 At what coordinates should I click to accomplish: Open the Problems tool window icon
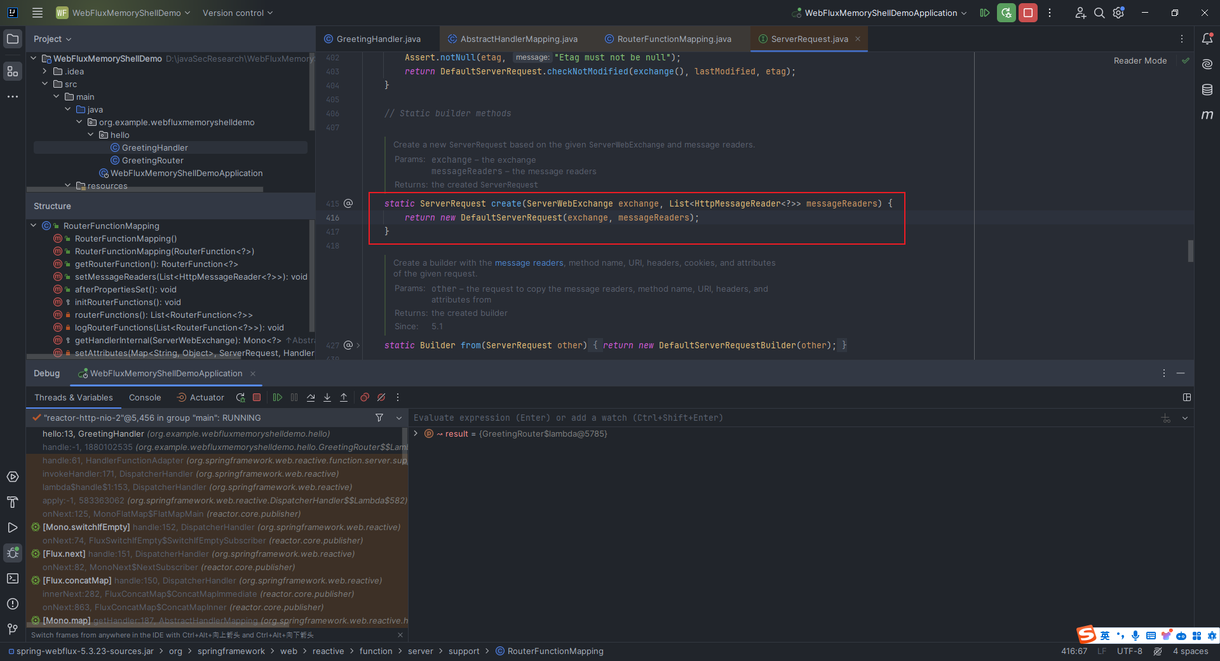[x=13, y=604]
